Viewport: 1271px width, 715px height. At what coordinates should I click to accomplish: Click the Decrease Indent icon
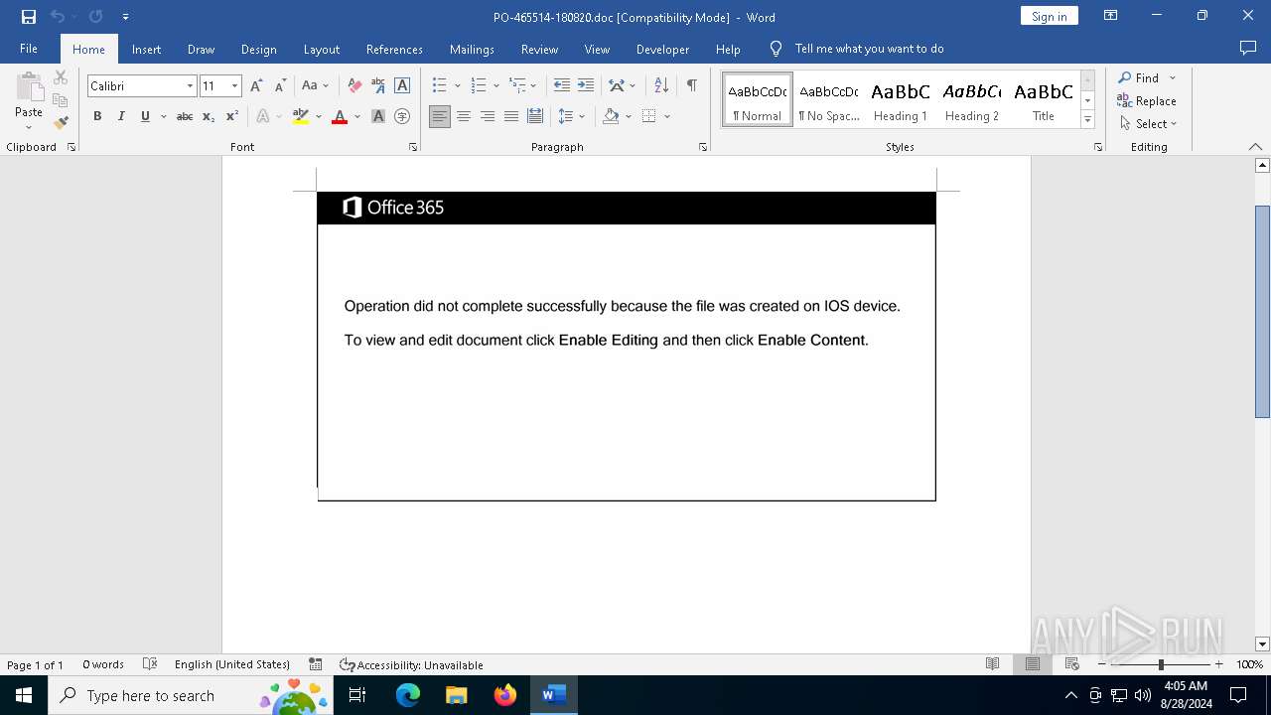(x=562, y=86)
